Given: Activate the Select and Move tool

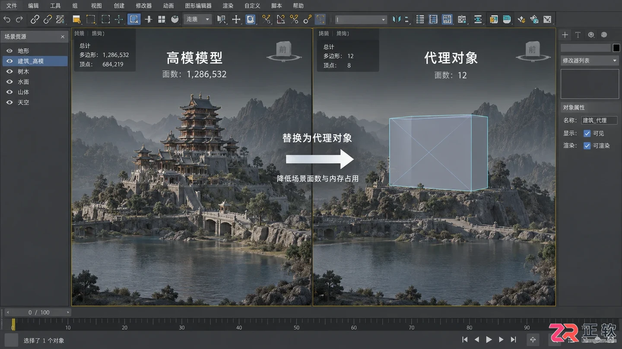Looking at the screenshot, I should click(119, 19).
